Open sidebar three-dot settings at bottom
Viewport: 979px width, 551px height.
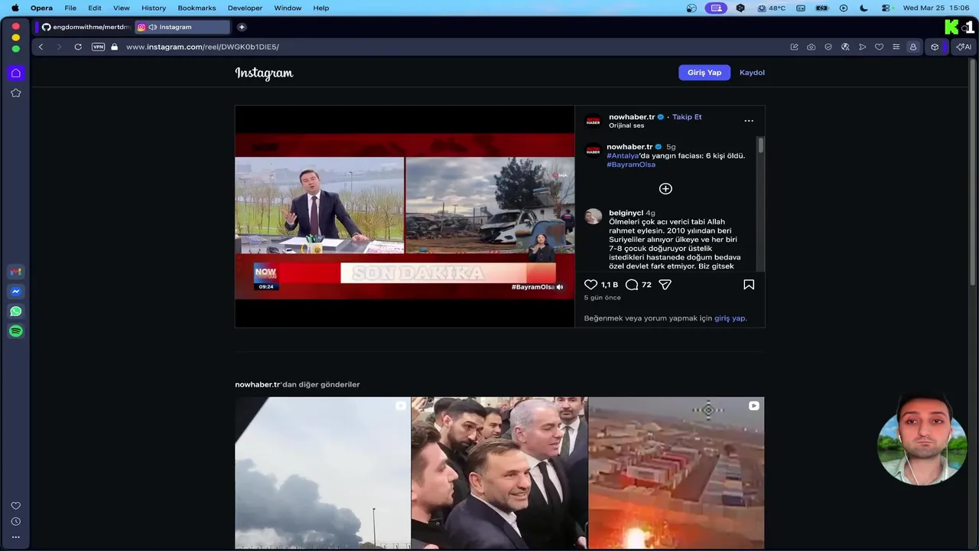click(15, 537)
